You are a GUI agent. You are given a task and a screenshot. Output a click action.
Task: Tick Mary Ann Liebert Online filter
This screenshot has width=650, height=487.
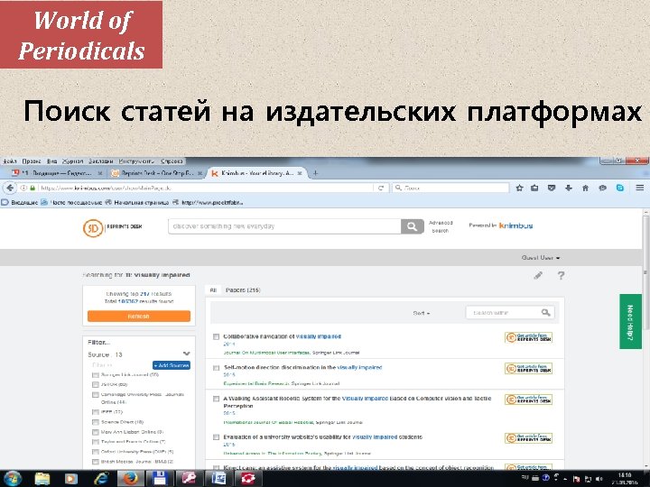tap(96, 432)
